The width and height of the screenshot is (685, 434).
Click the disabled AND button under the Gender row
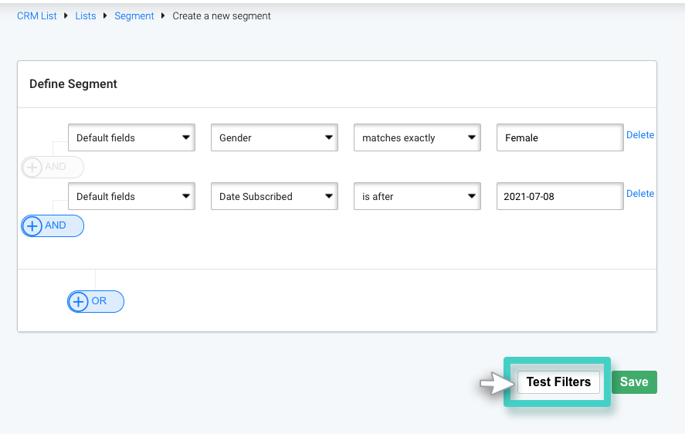[53, 167]
